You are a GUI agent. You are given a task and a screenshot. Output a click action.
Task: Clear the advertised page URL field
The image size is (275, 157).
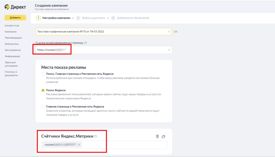[x=169, y=50]
